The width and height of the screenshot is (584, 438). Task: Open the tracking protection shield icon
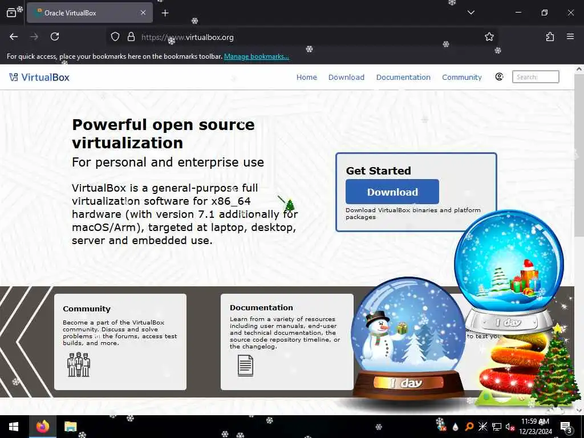(x=115, y=37)
